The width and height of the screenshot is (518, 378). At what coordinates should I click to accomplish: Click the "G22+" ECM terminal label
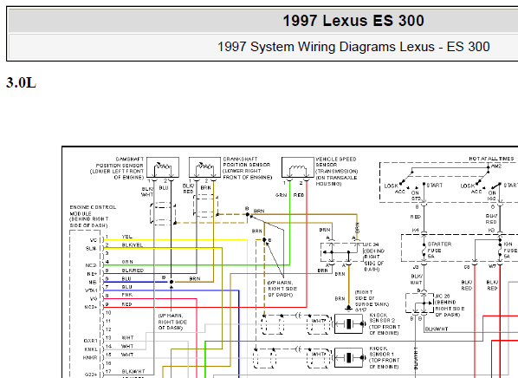click(91, 375)
